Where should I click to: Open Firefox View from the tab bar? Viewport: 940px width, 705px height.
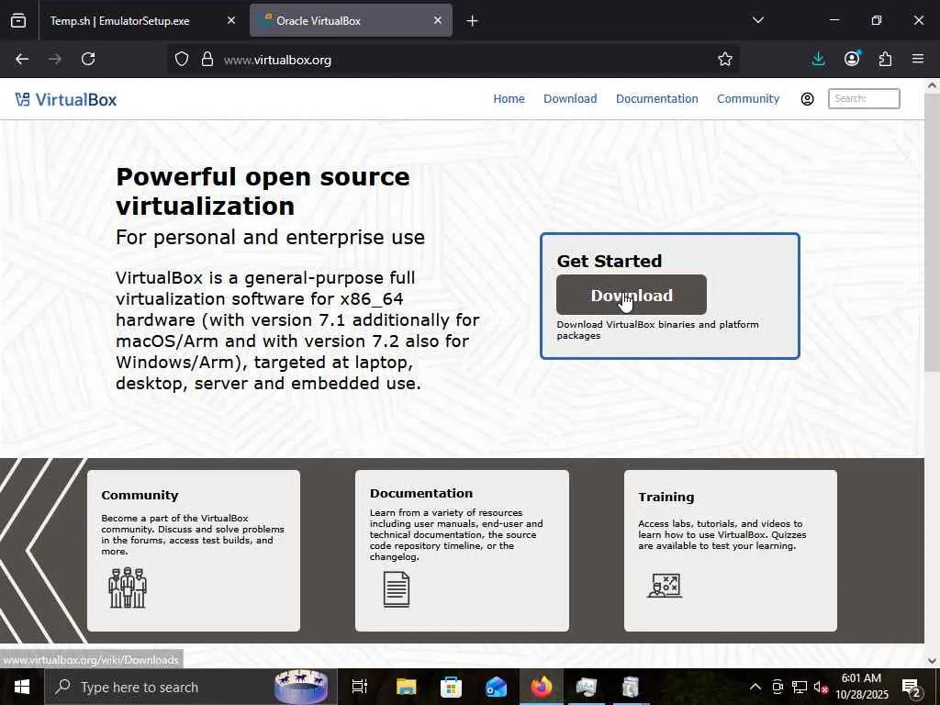pyautogui.click(x=18, y=20)
